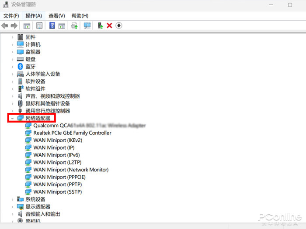Click the black down-arrow circle toolbar icon
The image size is (306, 229).
tap(118, 26)
